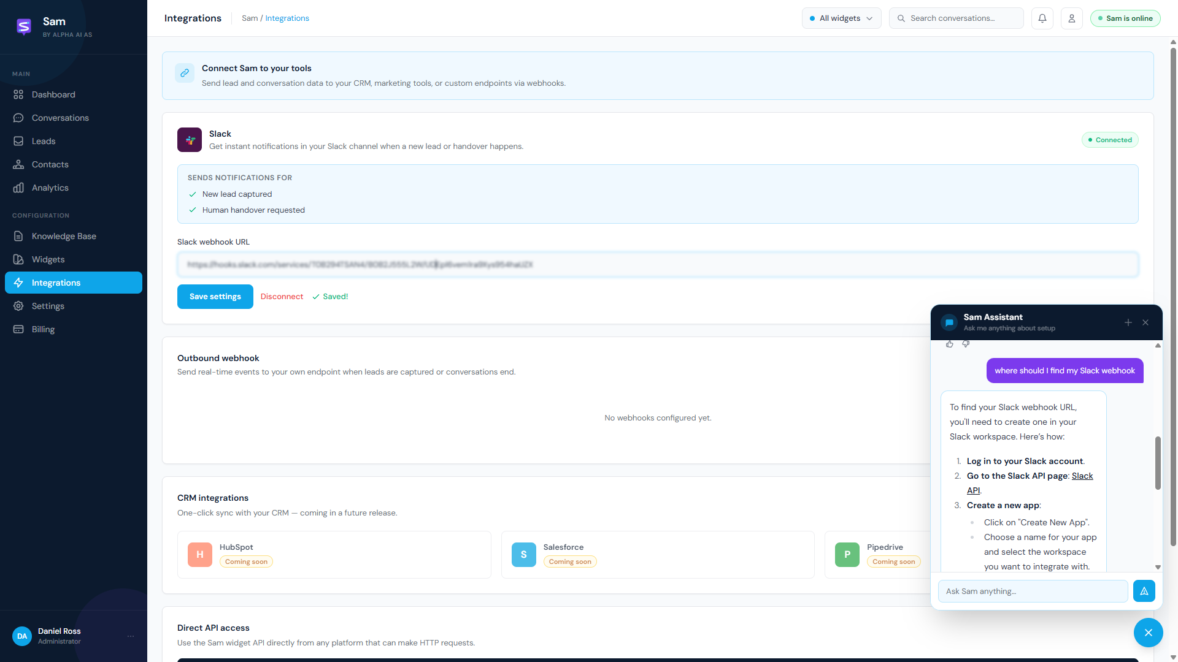Save the Slack settings

pyautogui.click(x=215, y=297)
